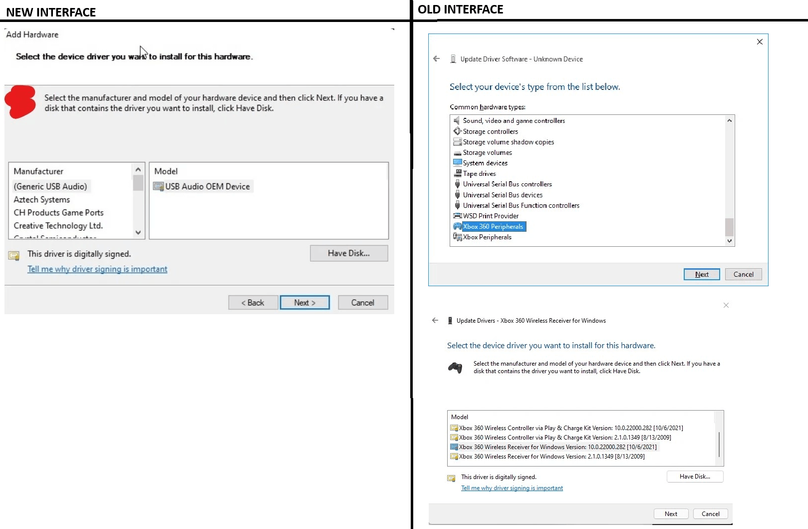Select Sound, video and game controllers type
The width and height of the screenshot is (808, 529).
(x=514, y=120)
